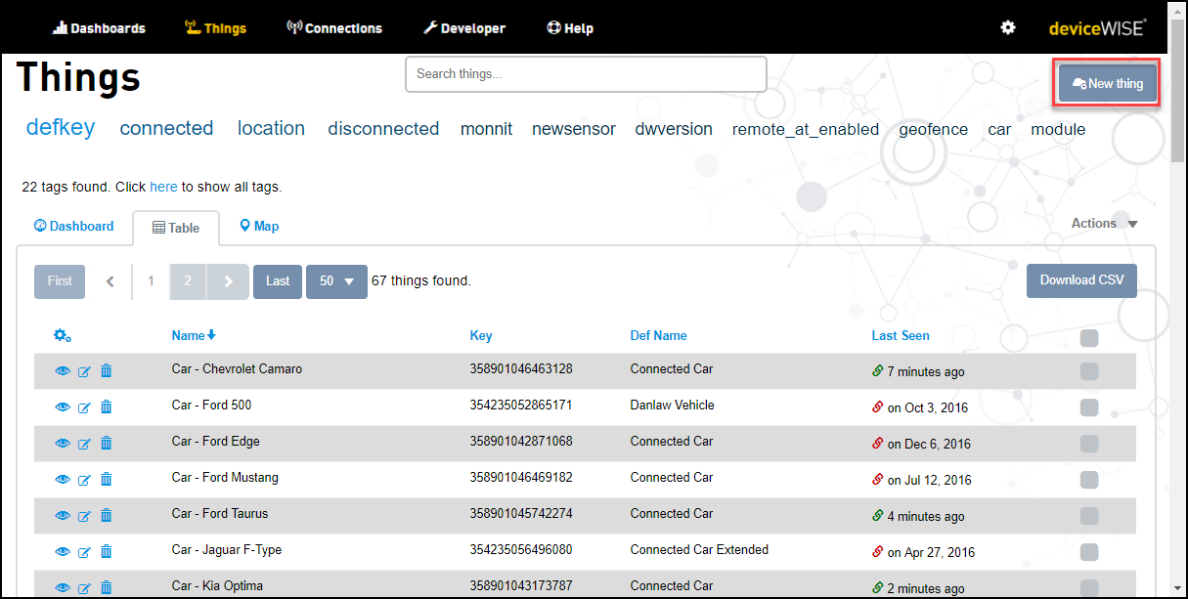
Task: Sort table by Key column
Action: [x=481, y=335]
